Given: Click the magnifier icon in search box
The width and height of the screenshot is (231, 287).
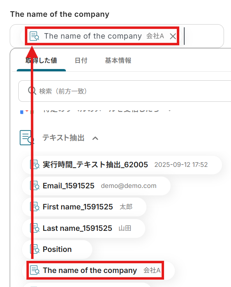Looking at the screenshot, I should click(32, 90).
